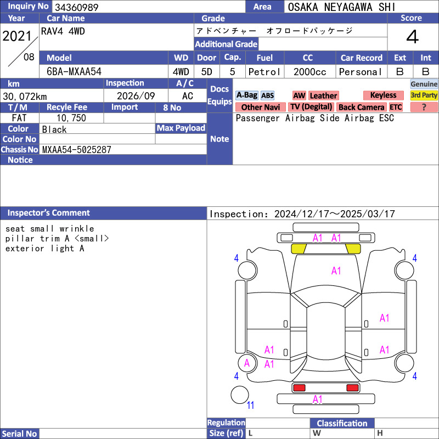Screen dimensions: 439x439
Task: Click the TV (Degital) badge
Action: (x=311, y=108)
